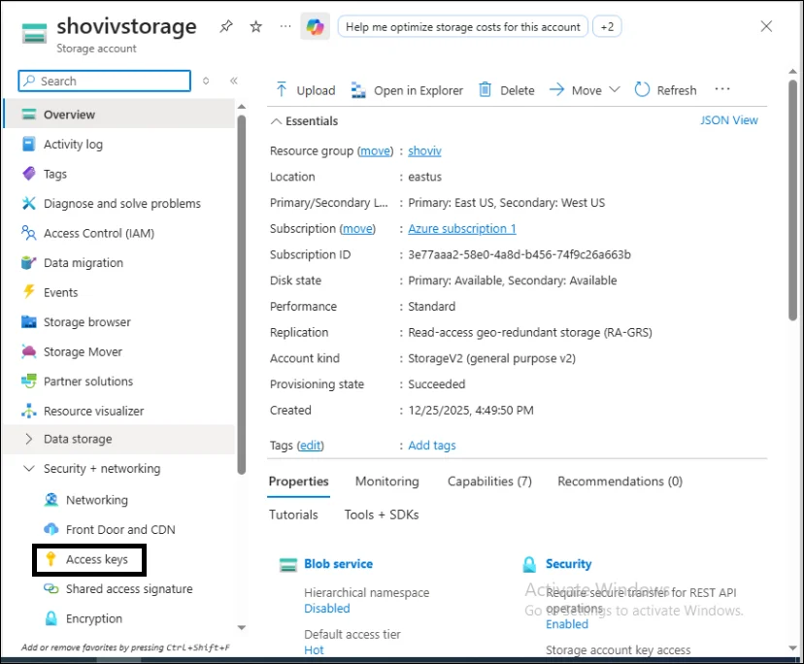The image size is (804, 664).
Task: Click the Diagnose and solve problems wrench icon
Action: pyautogui.click(x=29, y=204)
